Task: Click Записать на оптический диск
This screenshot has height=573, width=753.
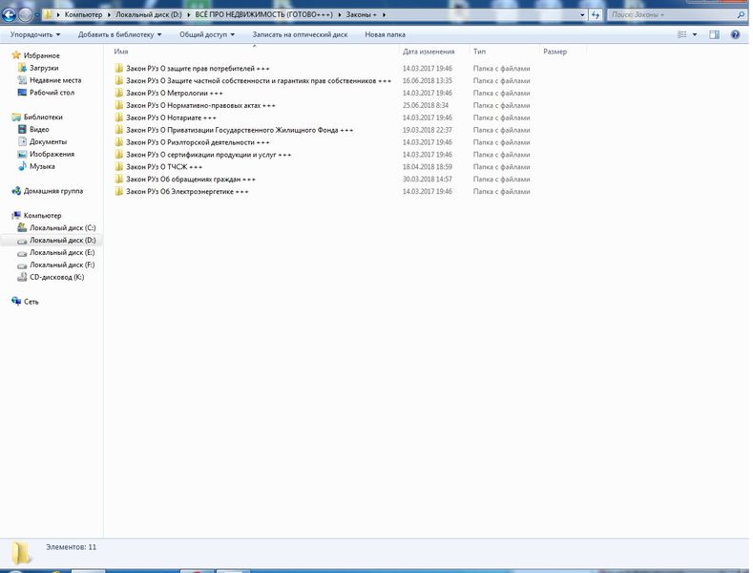Action: coord(300,34)
